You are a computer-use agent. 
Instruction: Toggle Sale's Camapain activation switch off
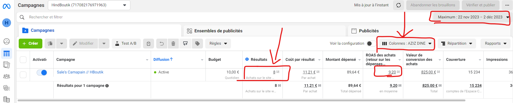point(42,73)
